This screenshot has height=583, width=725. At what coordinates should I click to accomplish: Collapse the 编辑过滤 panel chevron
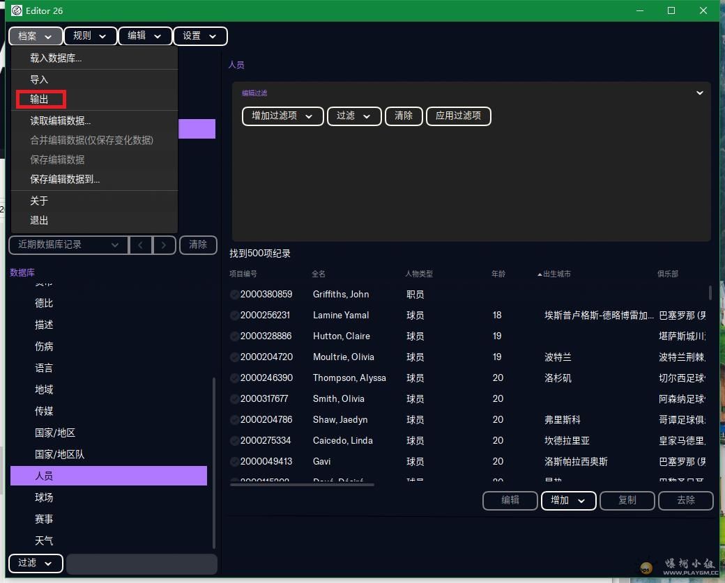point(700,93)
